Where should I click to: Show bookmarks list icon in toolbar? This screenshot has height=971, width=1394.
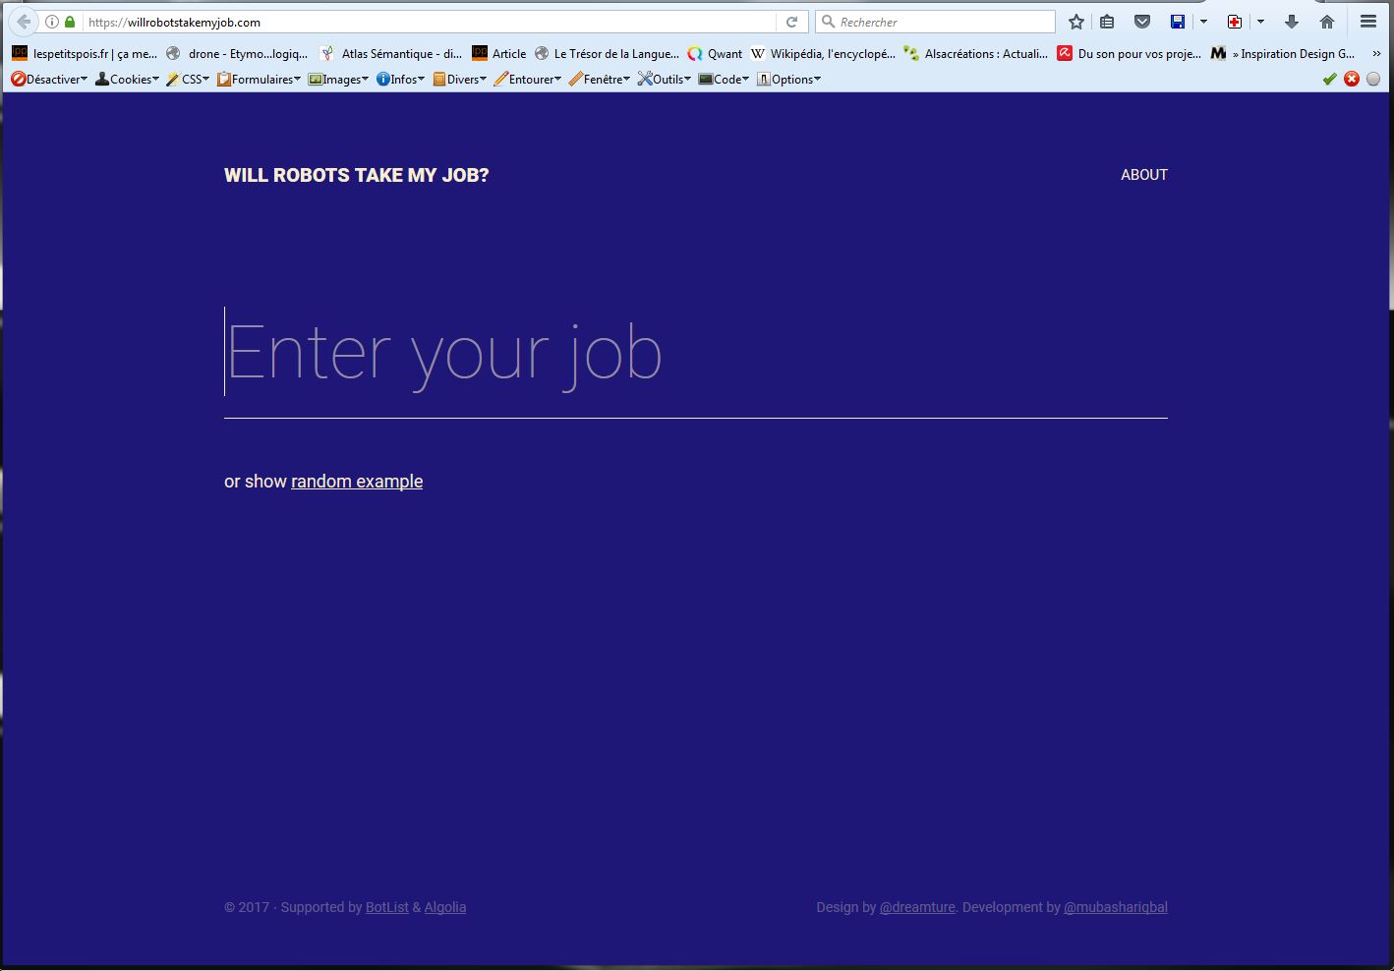(1107, 22)
